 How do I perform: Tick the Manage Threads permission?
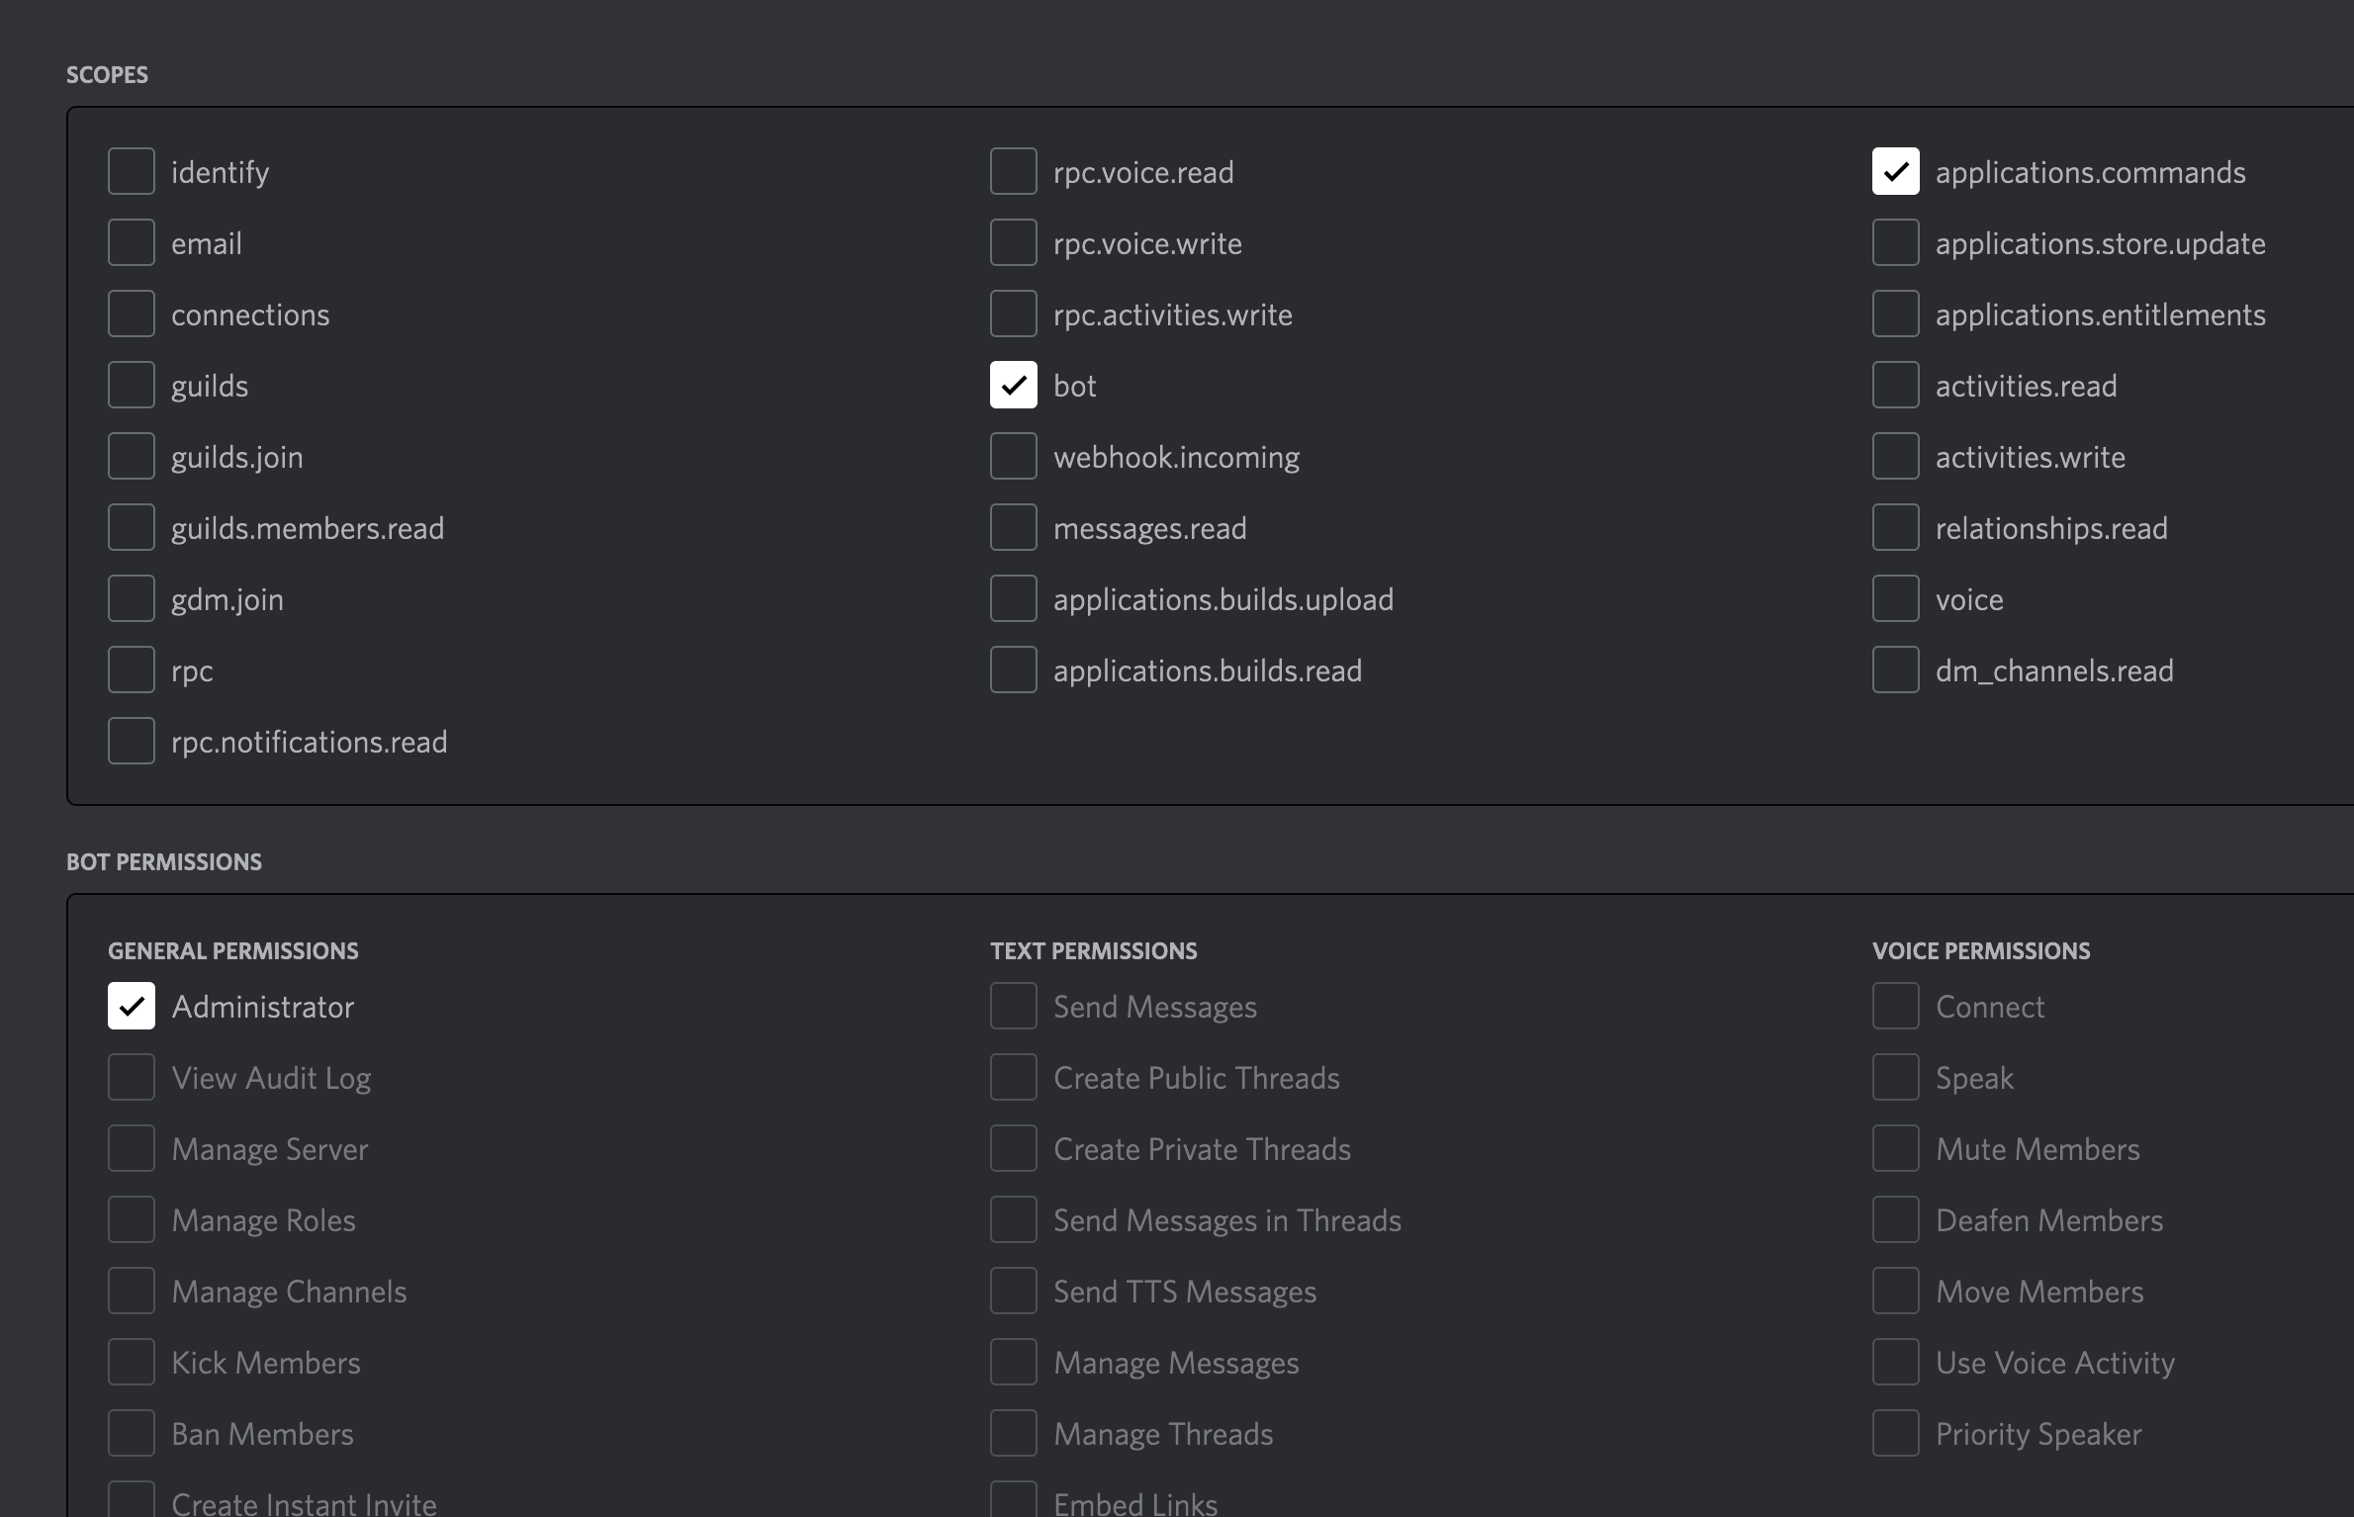[x=1014, y=1434]
